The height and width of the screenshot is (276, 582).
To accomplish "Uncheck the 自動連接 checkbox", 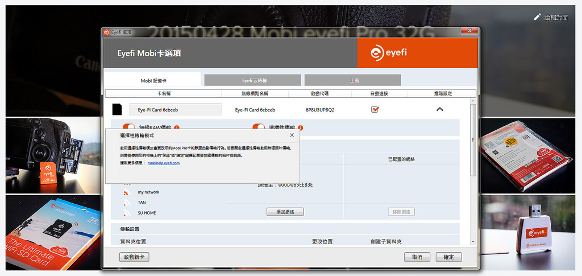I will 375,109.
